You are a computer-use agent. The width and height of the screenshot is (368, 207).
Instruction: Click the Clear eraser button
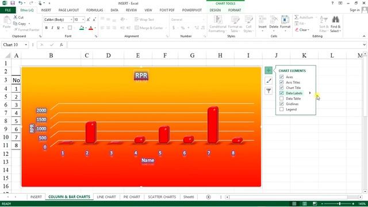(302, 30)
